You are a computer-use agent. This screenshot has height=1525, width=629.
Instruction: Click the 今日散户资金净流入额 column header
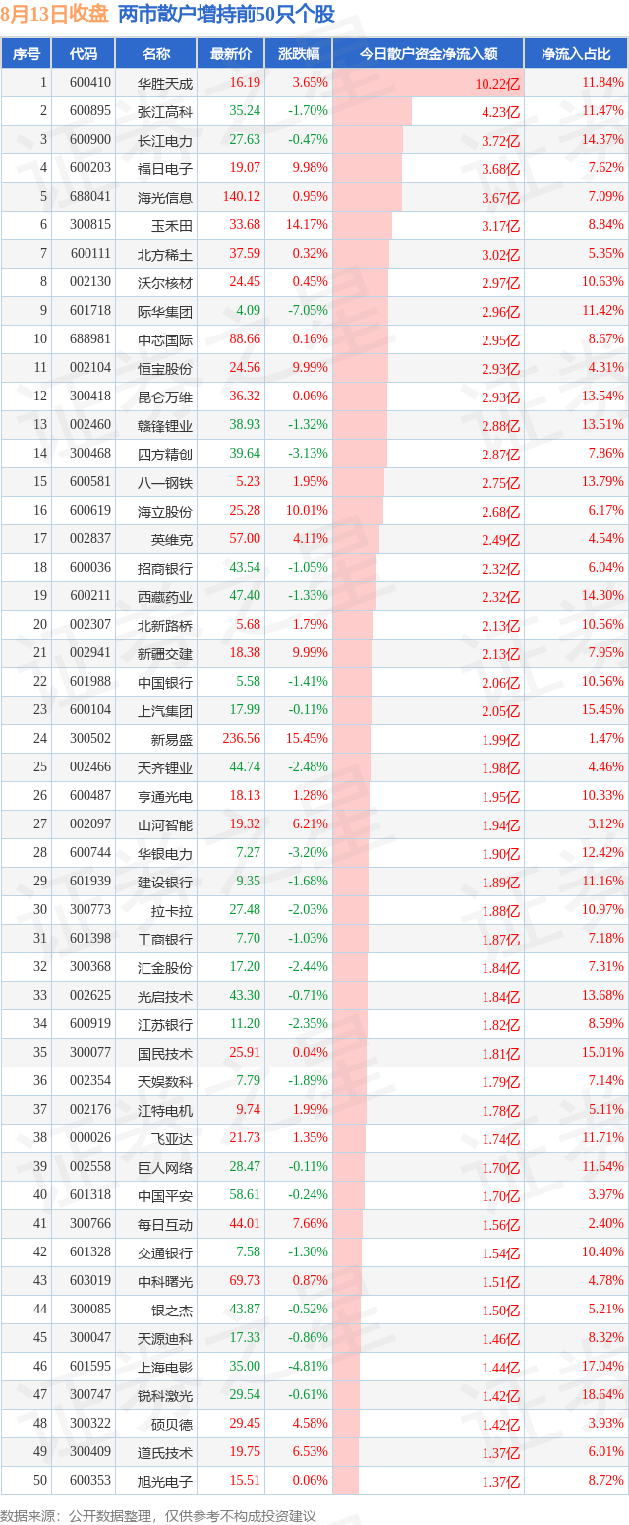(x=428, y=54)
